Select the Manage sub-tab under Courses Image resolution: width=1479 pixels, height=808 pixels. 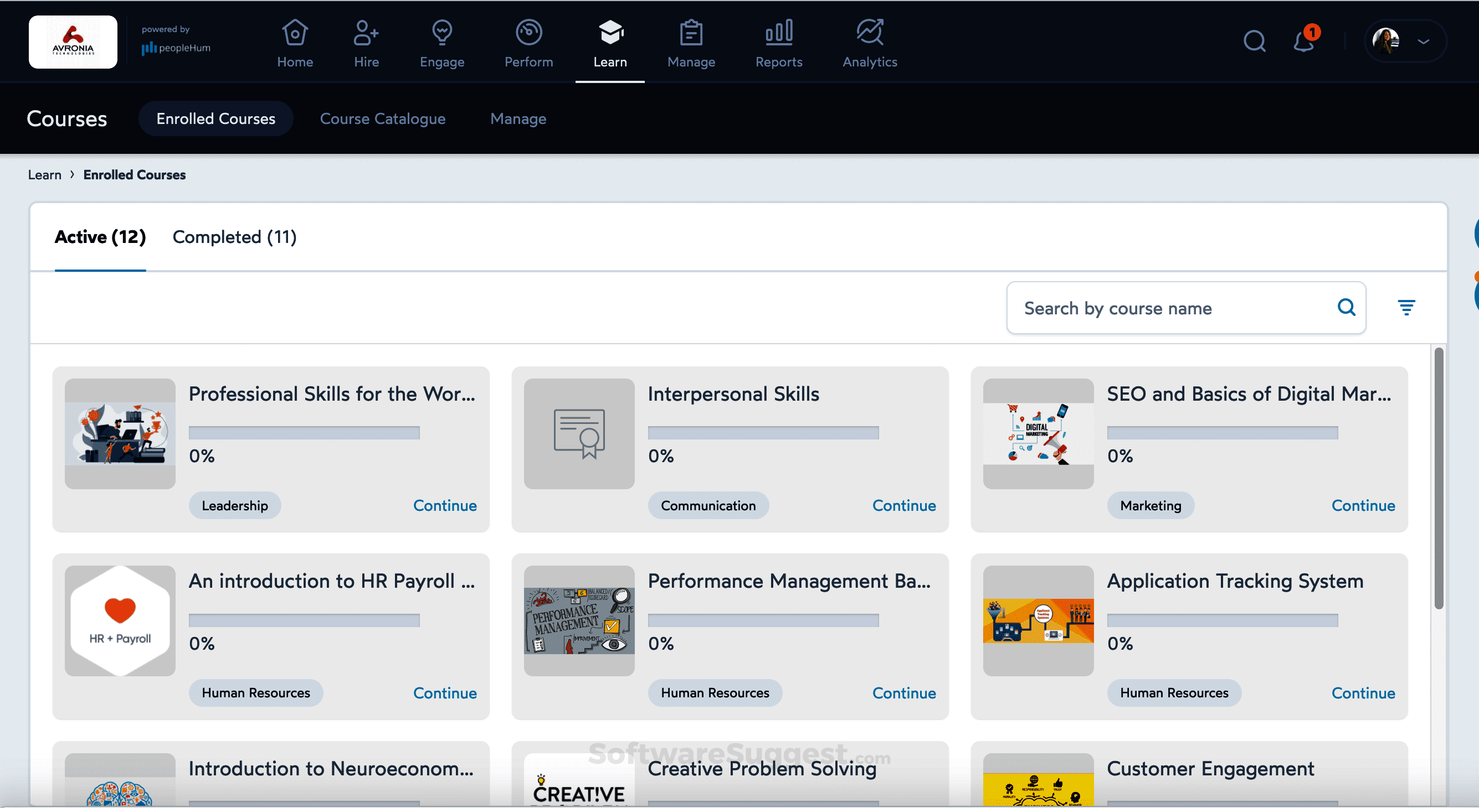[x=518, y=118]
